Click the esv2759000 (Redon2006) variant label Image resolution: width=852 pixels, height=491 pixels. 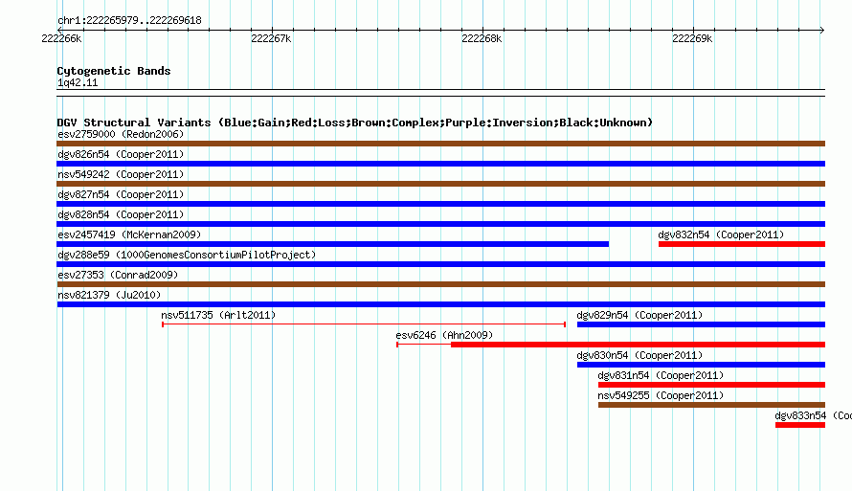[x=121, y=134]
